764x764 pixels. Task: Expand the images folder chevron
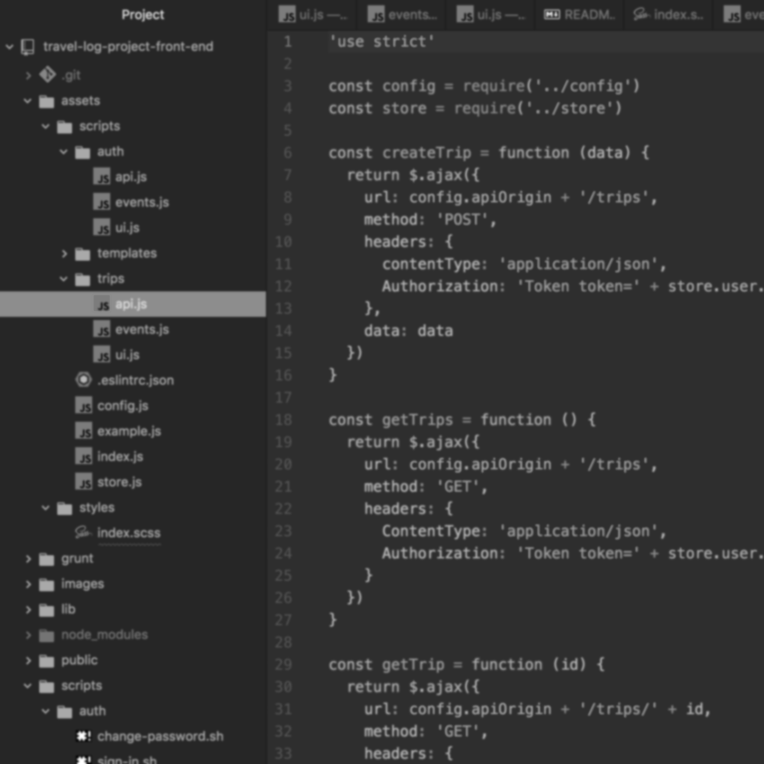(28, 584)
